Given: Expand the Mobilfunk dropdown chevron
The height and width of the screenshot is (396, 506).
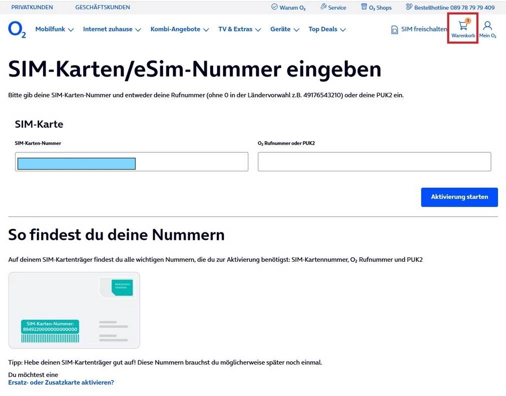Looking at the screenshot, I should click(x=71, y=30).
